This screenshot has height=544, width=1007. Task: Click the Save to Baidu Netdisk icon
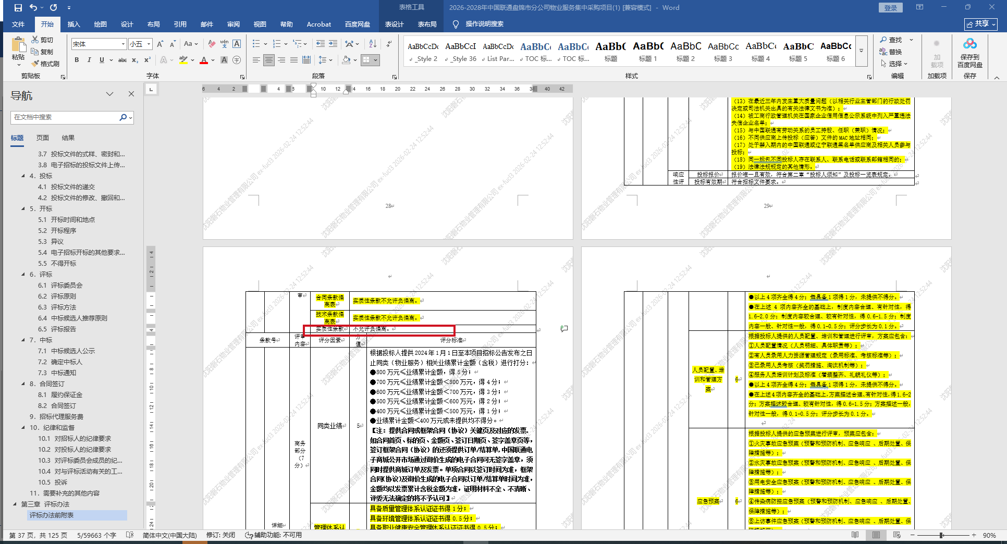pos(969,52)
